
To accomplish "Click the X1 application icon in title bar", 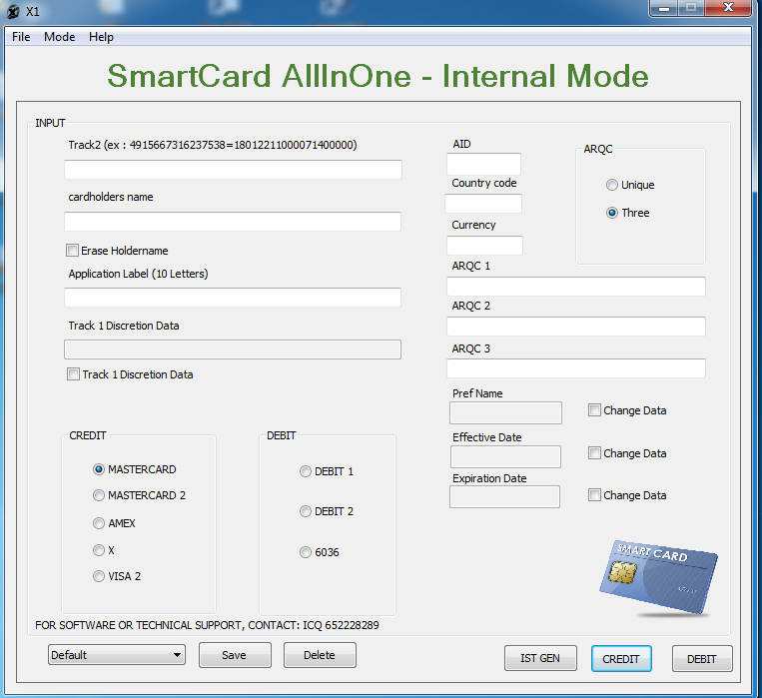I will pos(13,12).
